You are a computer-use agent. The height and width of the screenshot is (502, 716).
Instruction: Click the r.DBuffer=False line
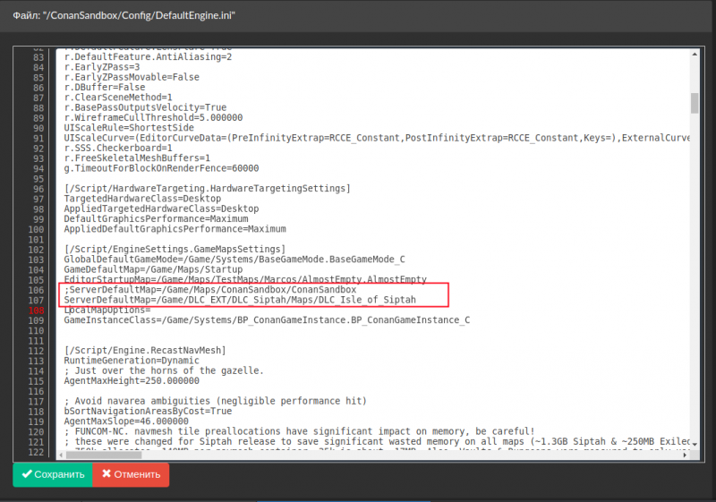[105, 87]
